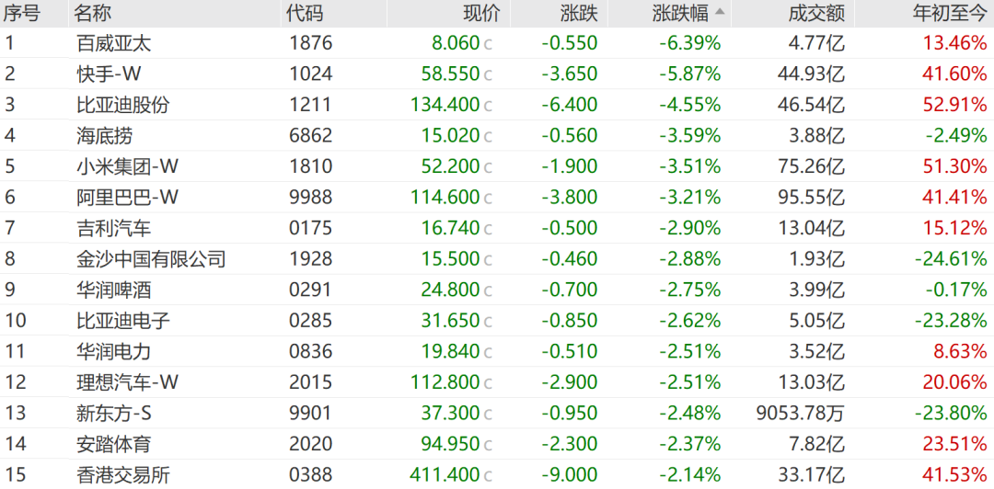Click the 序号 column header
The width and height of the screenshot is (994, 489).
[22, 13]
